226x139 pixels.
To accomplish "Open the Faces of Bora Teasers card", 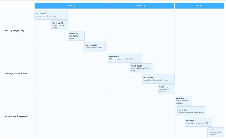I will 158,79.
